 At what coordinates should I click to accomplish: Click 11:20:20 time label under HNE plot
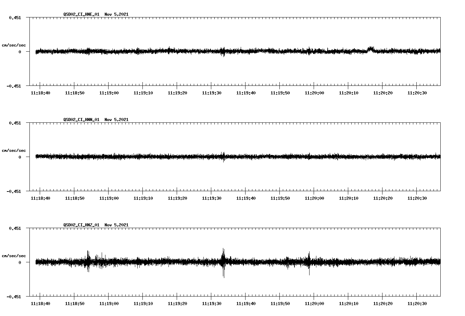pos(383,93)
